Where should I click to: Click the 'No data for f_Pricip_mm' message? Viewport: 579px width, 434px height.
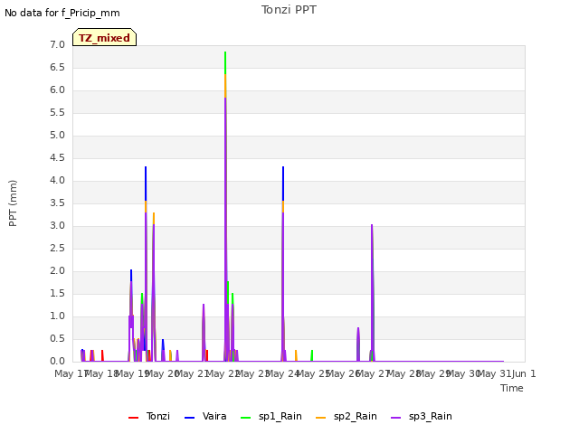(x=62, y=13)
